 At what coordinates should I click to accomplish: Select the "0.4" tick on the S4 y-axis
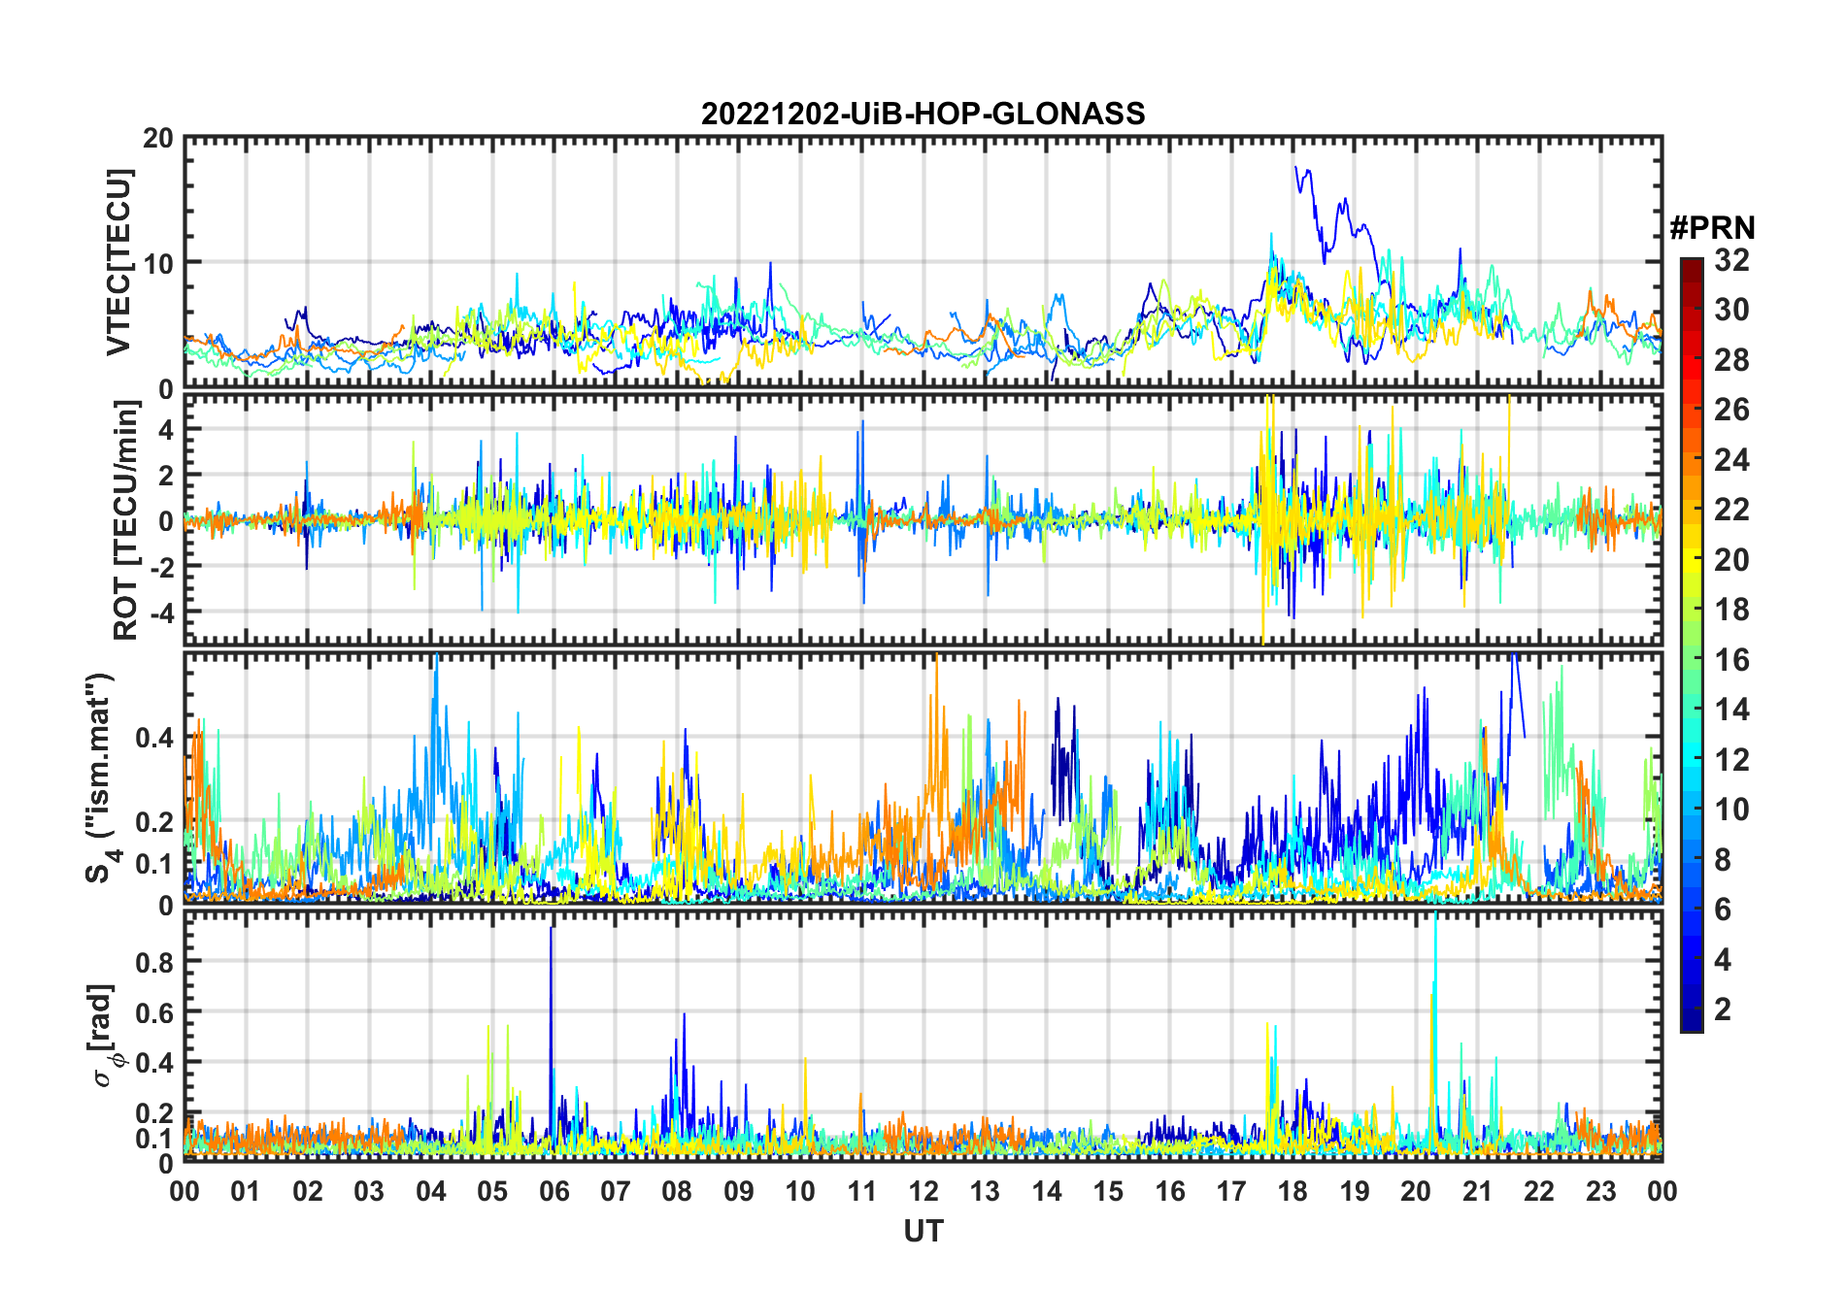coord(155,738)
